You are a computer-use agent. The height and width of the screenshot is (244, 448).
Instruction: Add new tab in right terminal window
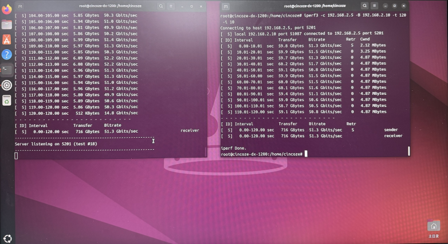tap(227, 6)
